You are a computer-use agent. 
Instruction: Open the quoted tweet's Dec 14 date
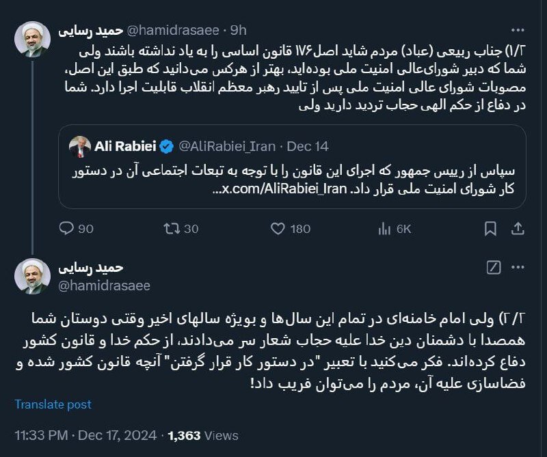(308, 146)
